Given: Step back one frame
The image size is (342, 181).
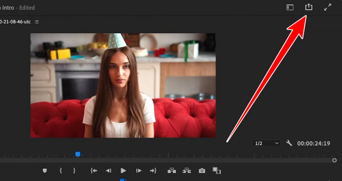Looking at the screenshot, I should pyautogui.click(x=108, y=171).
